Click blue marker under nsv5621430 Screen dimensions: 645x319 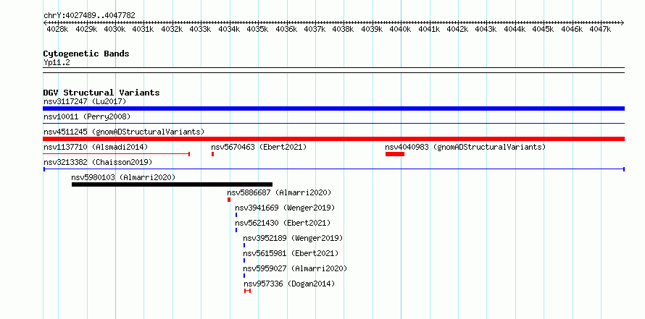[236, 230]
